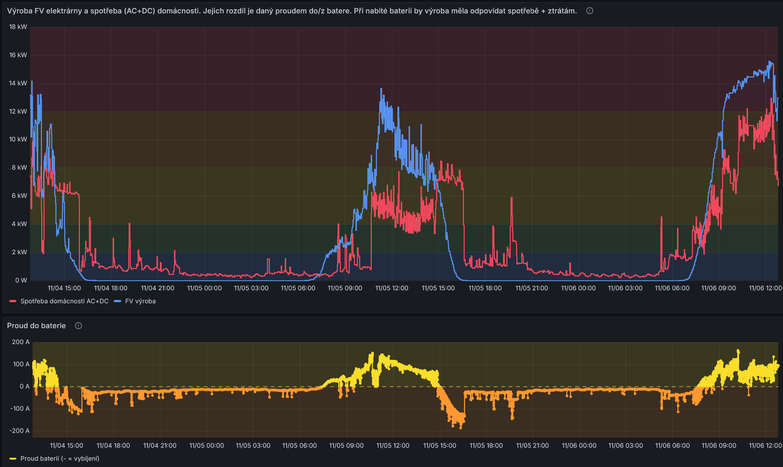
Task: Click 11/05 18:00 label on battery chart axis
Action: pyautogui.click(x=486, y=445)
